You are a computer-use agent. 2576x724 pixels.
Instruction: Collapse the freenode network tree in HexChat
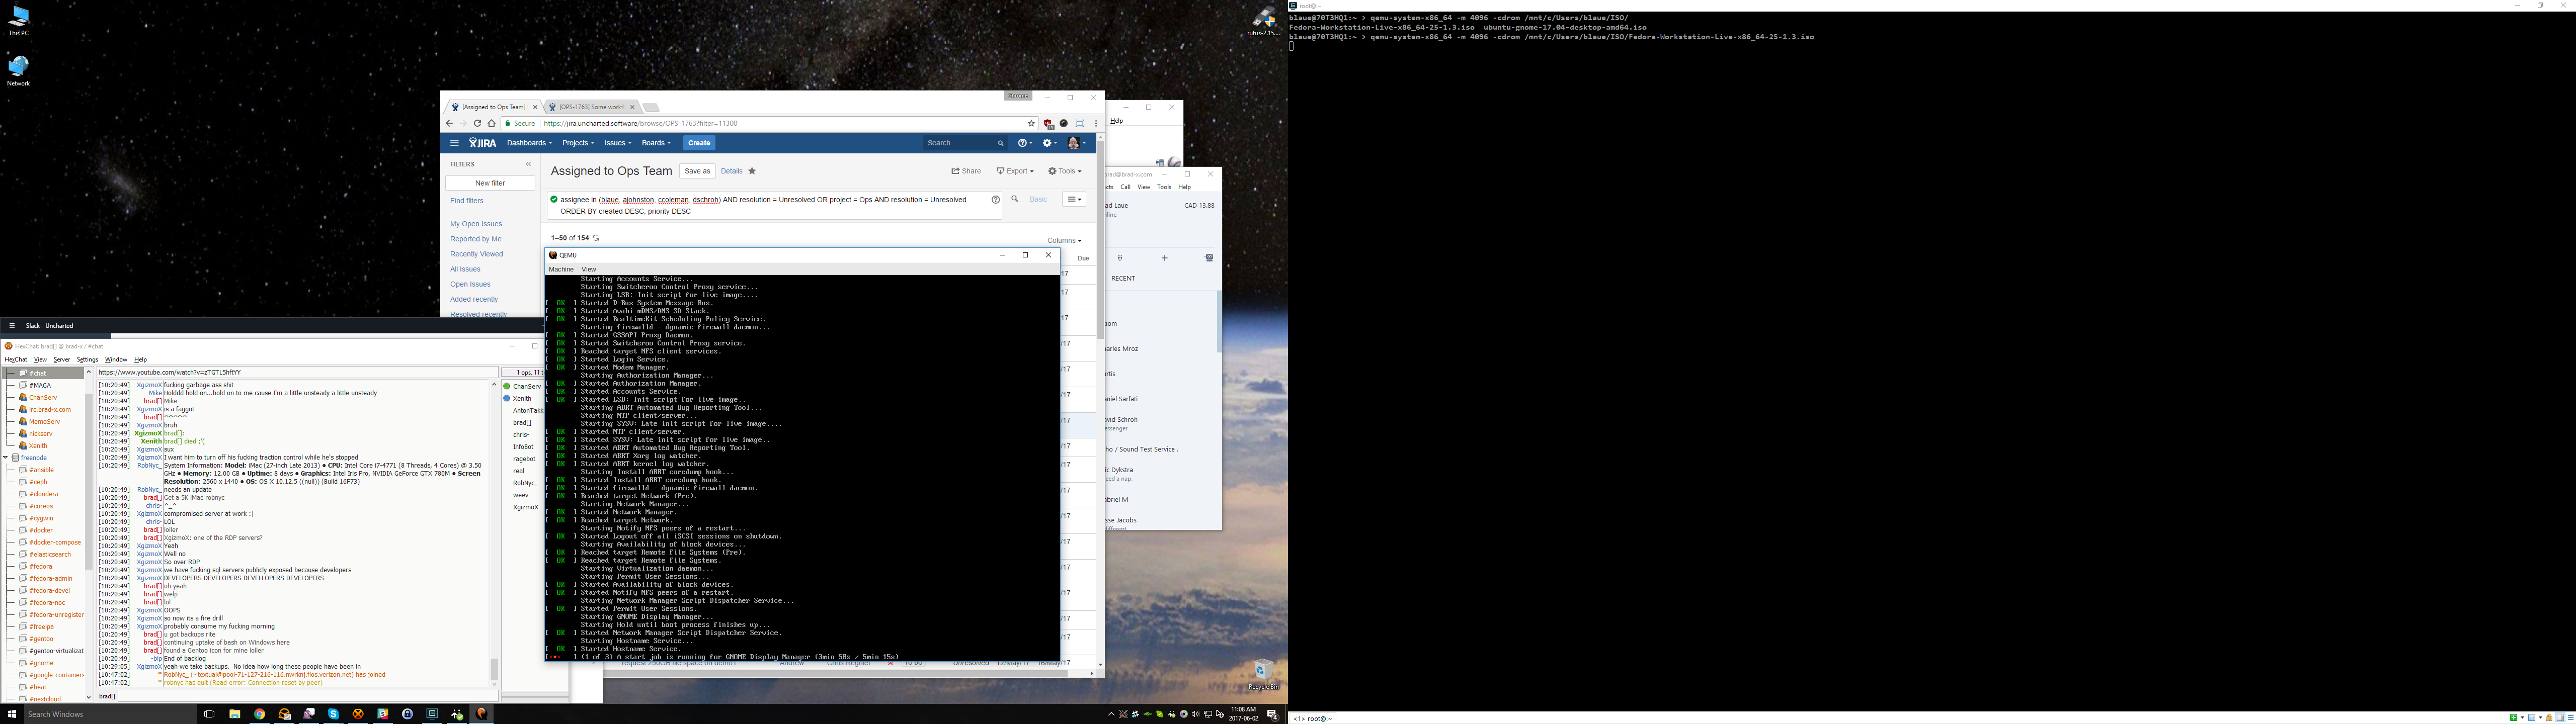pyautogui.click(x=6, y=457)
